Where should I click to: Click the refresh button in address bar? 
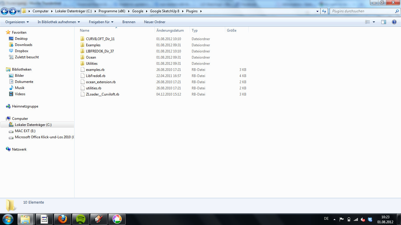coord(324,11)
